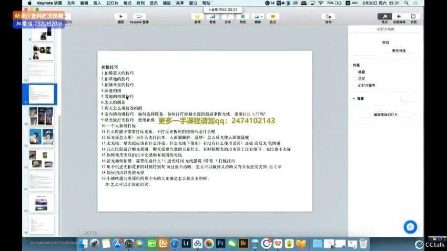Screen dimensions: 447x251
Task: Select slide 17 thumbnail
Action: (42, 225)
